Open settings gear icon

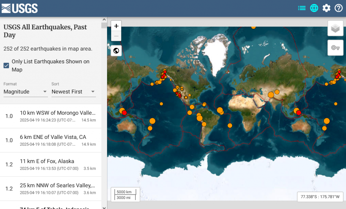point(326,8)
